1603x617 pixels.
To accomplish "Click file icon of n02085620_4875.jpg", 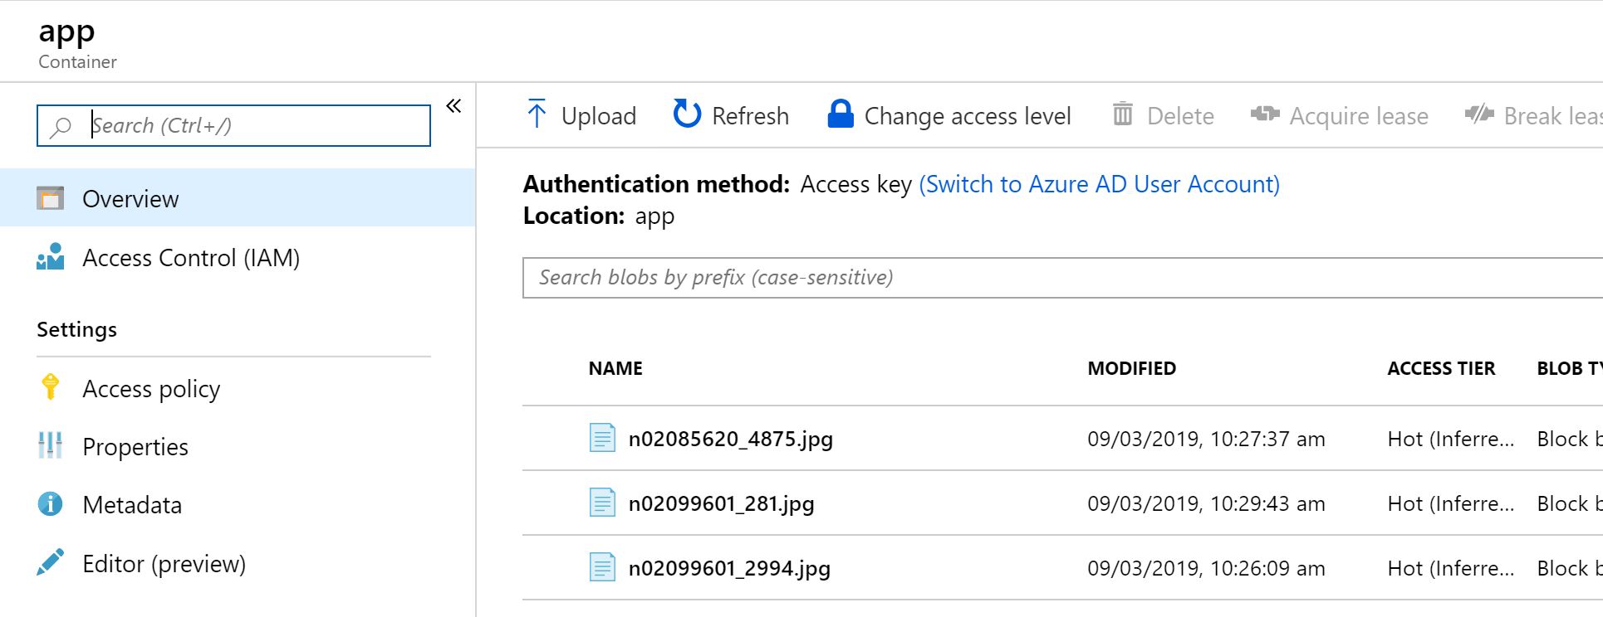I will pos(602,438).
